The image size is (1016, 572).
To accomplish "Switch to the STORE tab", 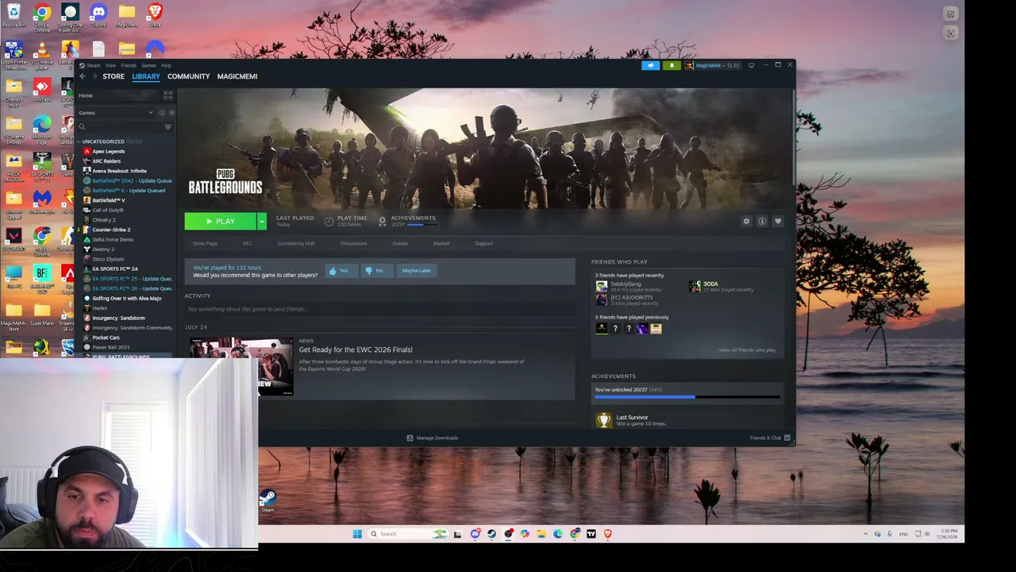I will click(x=114, y=76).
